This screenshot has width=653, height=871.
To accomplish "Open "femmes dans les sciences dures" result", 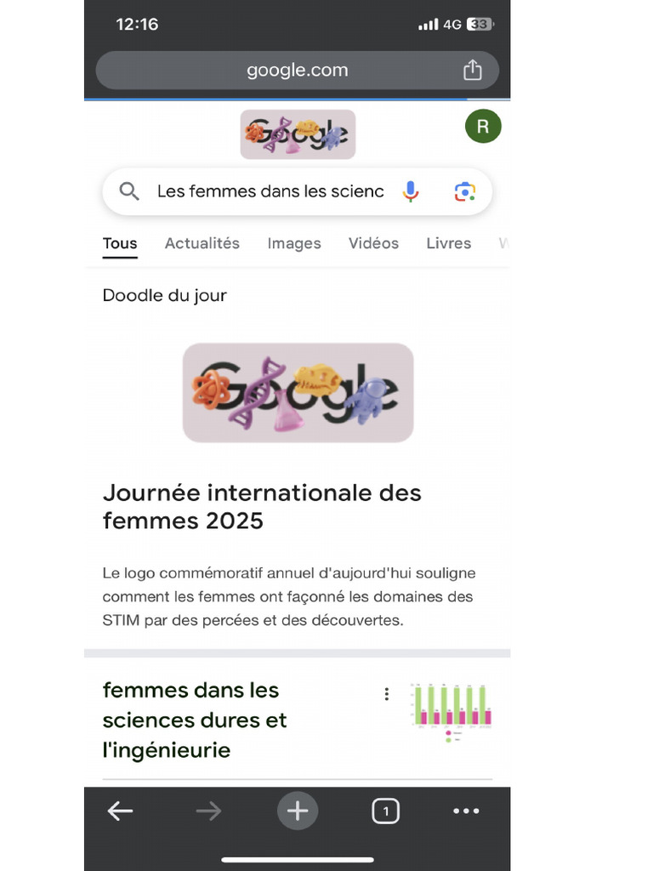I will coord(195,720).
